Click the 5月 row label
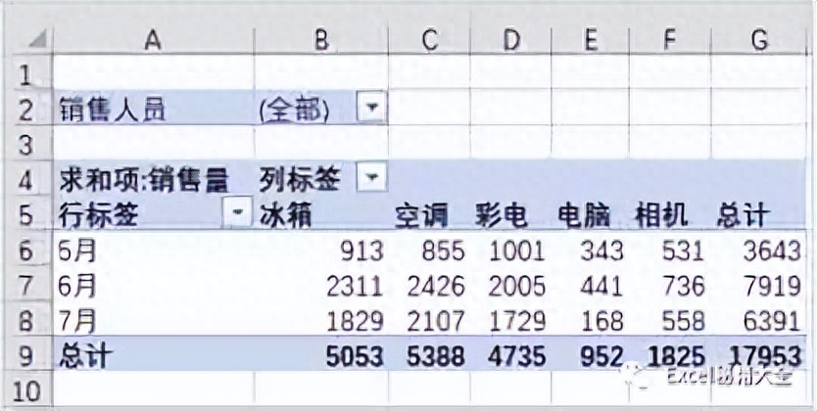 (153, 251)
